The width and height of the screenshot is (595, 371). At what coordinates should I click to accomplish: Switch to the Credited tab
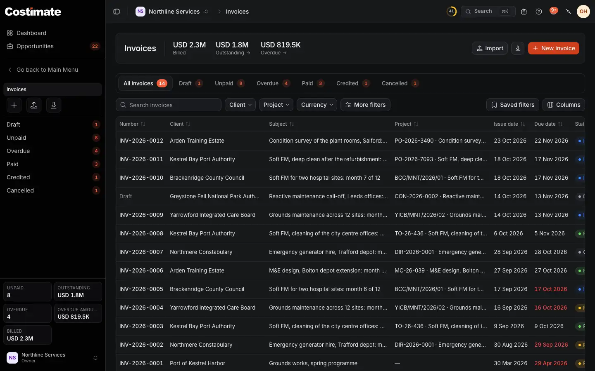(352, 83)
